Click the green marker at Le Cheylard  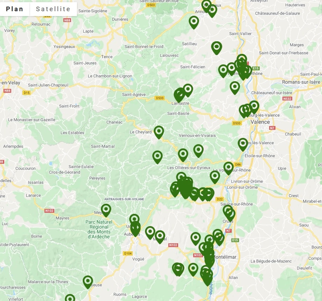159,132
